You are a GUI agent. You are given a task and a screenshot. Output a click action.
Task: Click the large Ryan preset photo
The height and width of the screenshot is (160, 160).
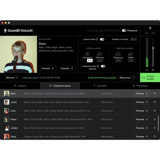(18, 54)
